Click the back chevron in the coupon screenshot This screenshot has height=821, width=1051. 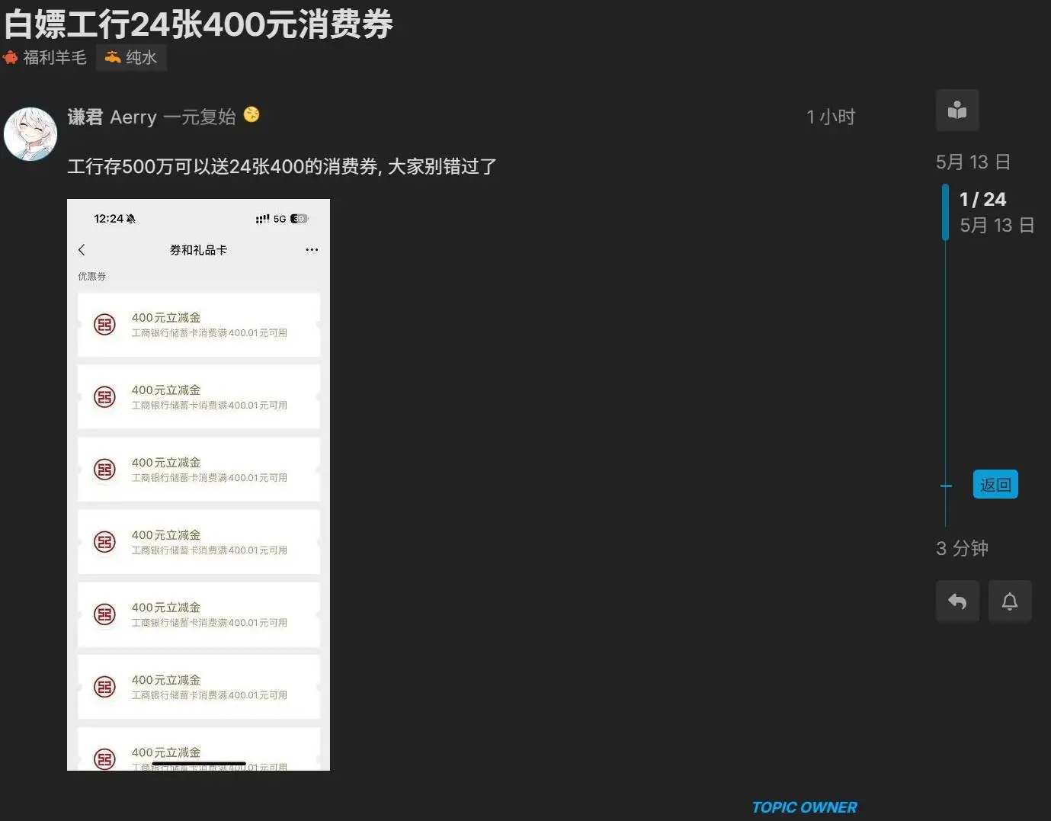(82, 249)
